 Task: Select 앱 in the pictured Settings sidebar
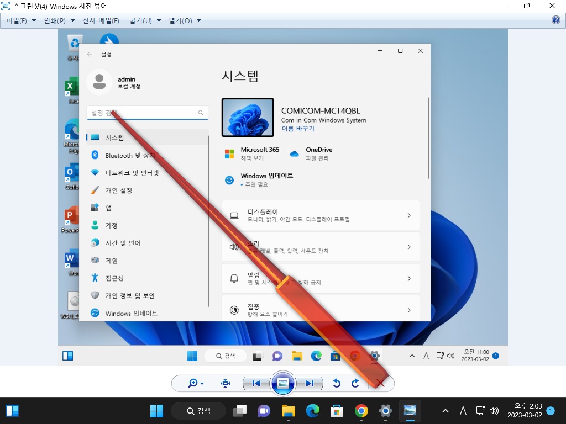point(147,208)
